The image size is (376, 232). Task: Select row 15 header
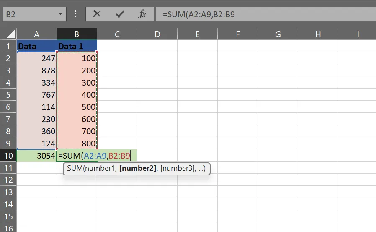point(8,216)
